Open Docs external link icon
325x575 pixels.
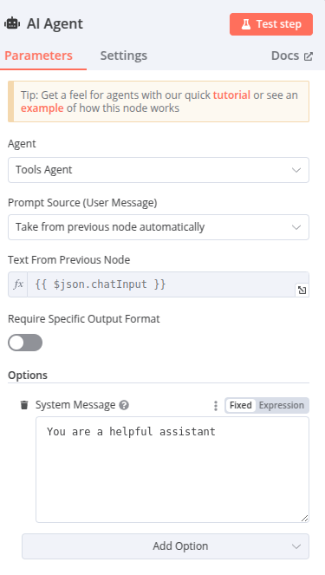tap(309, 56)
